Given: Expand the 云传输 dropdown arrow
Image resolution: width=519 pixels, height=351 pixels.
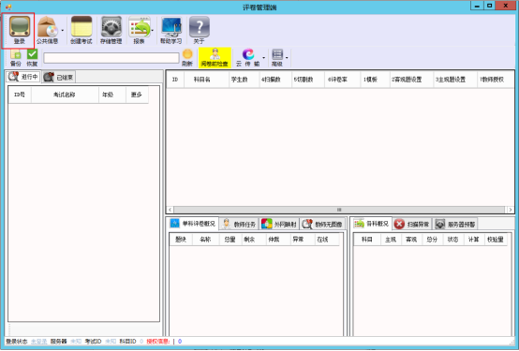Looking at the screenshot, I should click(264, 57).
